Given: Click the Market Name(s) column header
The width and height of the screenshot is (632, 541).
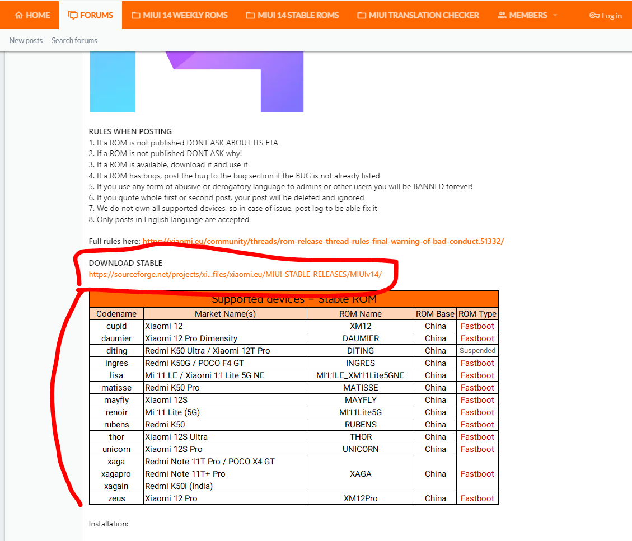Looking at the screenshot, I should point(225,314).
